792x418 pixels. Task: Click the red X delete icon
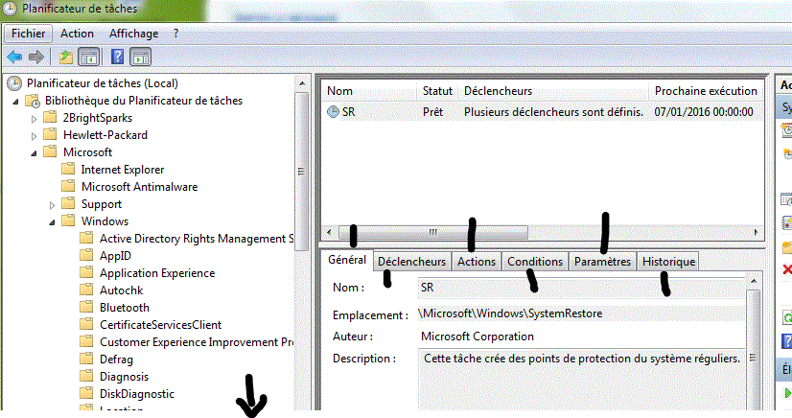[x=787, y=270]
